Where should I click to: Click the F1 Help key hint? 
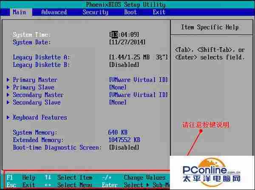(21, 178)
